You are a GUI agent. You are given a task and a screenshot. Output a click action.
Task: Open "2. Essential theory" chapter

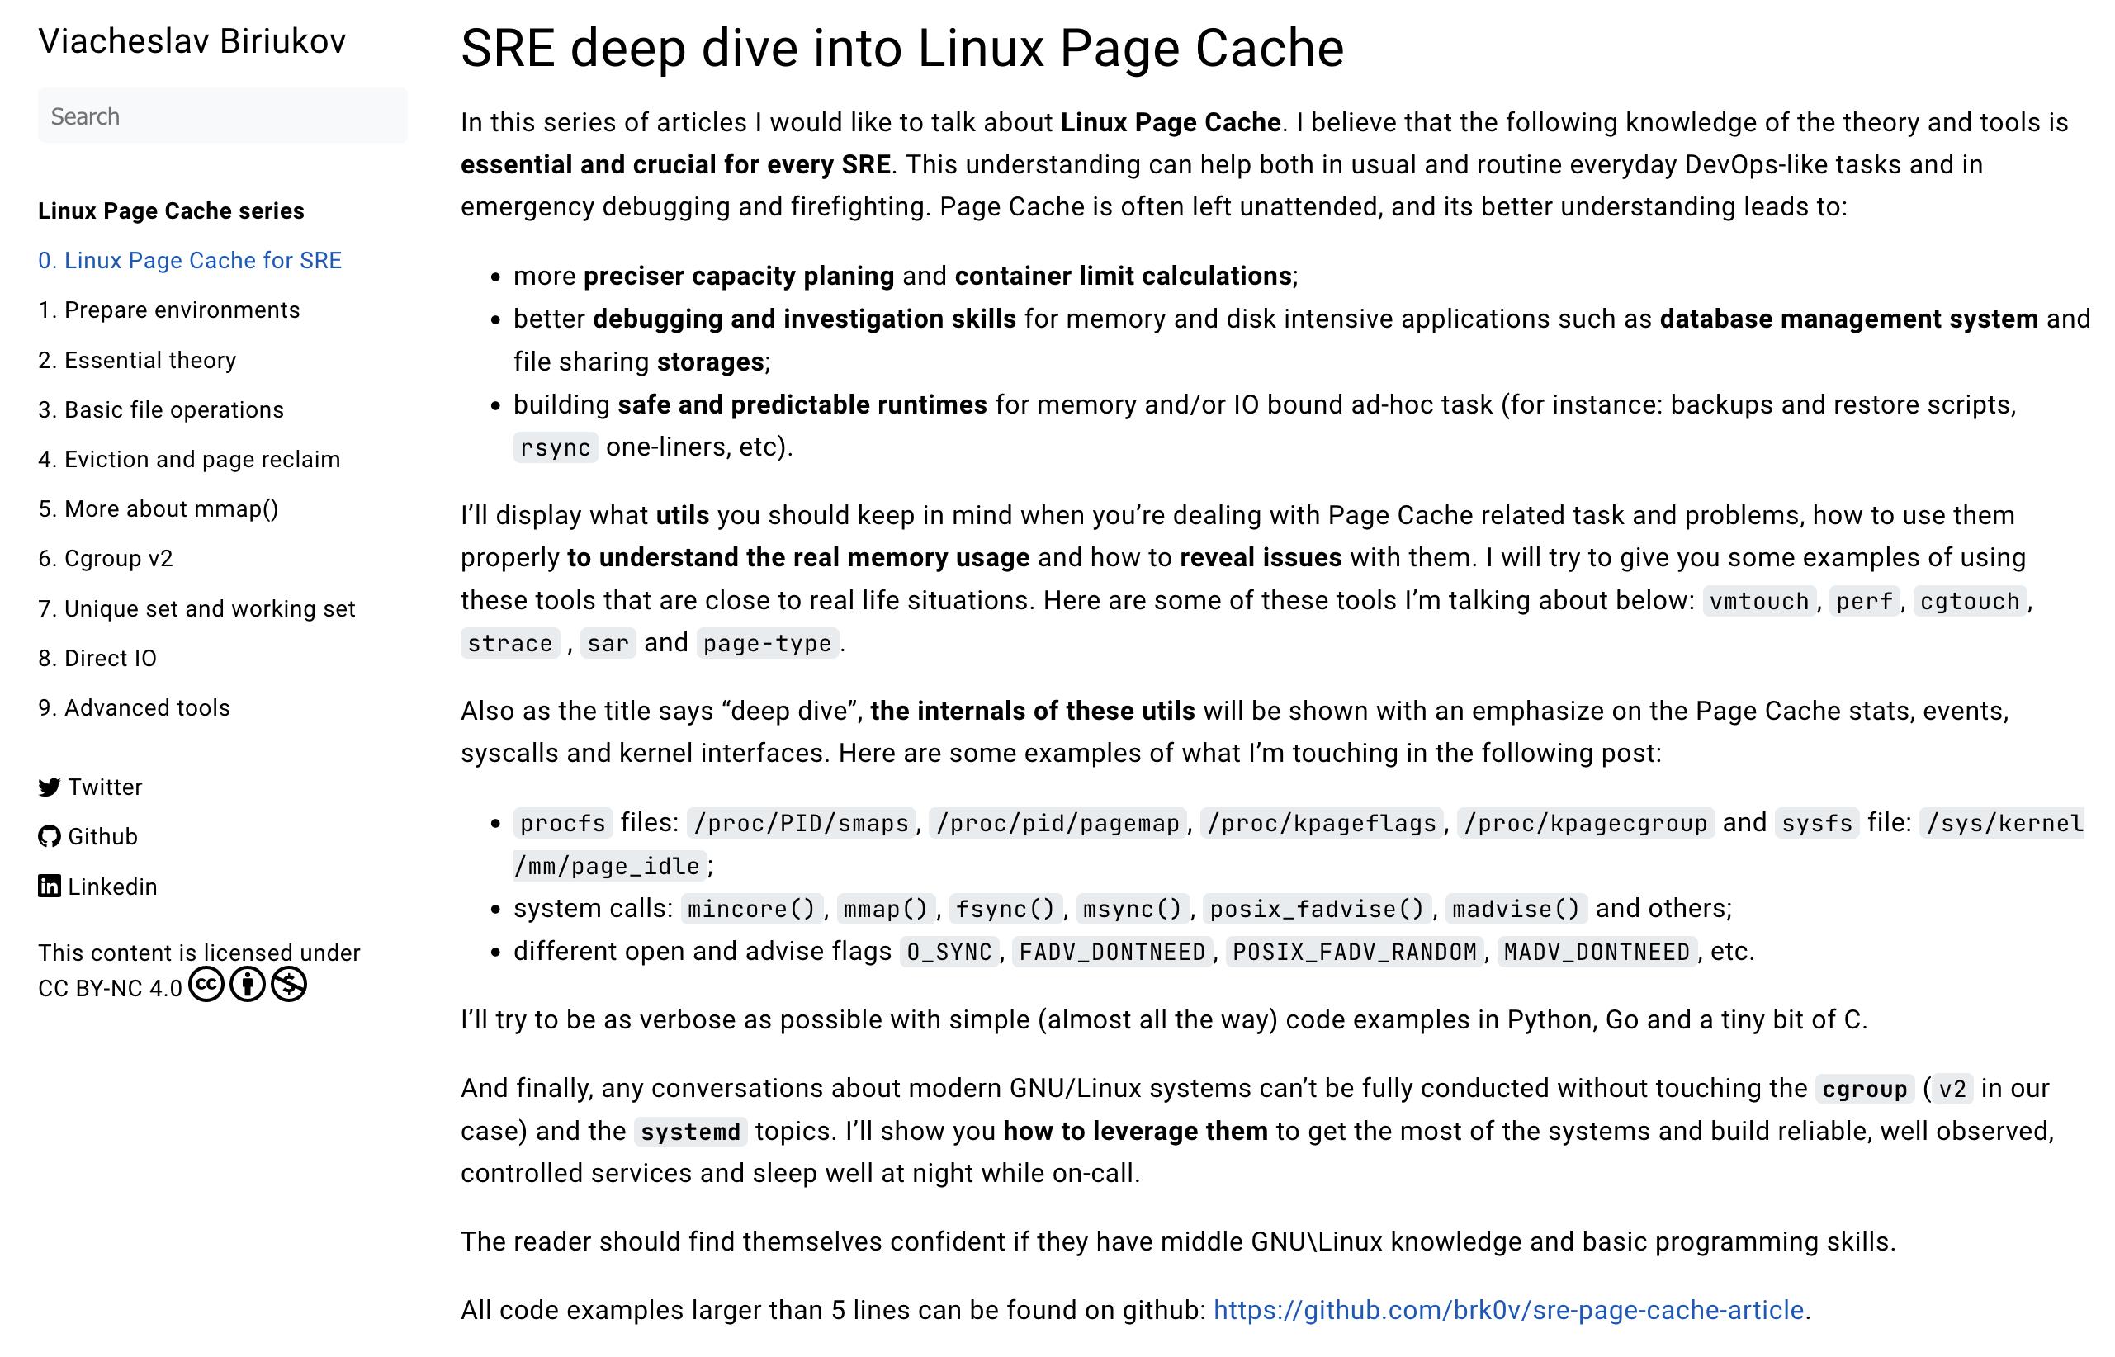coord(138,361)
